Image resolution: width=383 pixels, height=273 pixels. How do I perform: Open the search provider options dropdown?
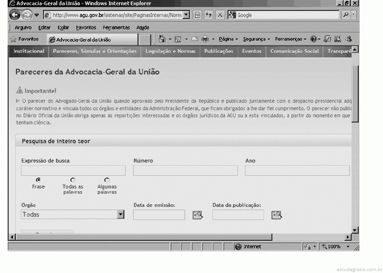click(x=353, y=15)
